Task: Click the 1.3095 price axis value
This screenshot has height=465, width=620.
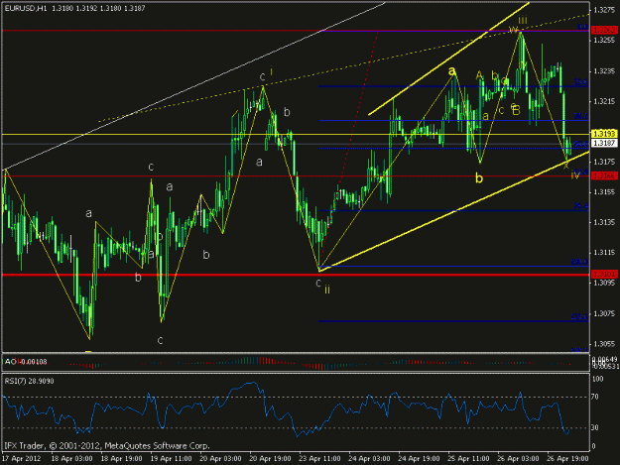Action: [605, 283]
